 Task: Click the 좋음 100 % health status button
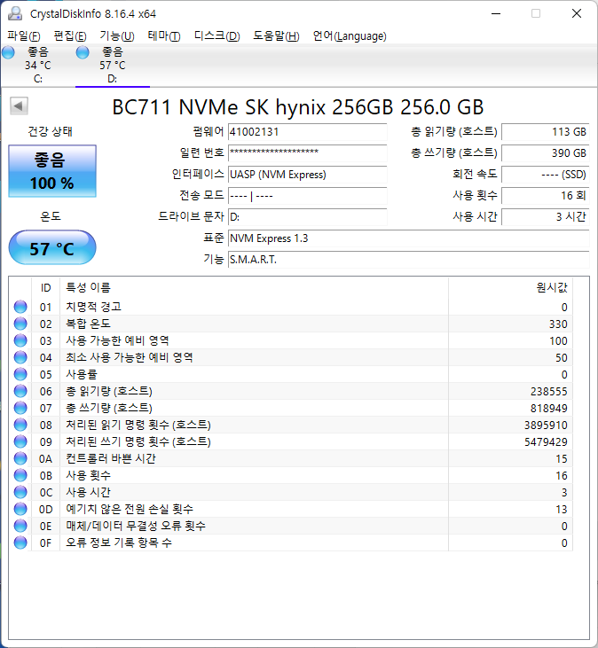point(52,171)
